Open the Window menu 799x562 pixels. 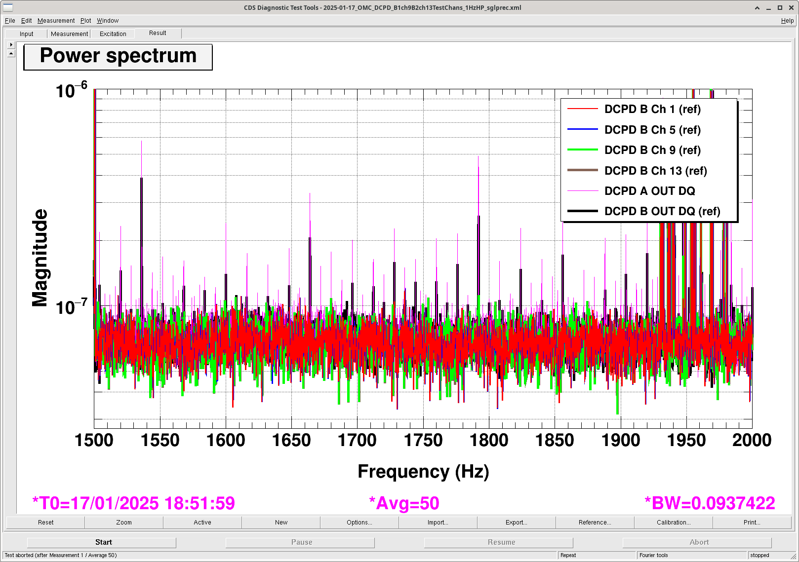tap(108, 21)
